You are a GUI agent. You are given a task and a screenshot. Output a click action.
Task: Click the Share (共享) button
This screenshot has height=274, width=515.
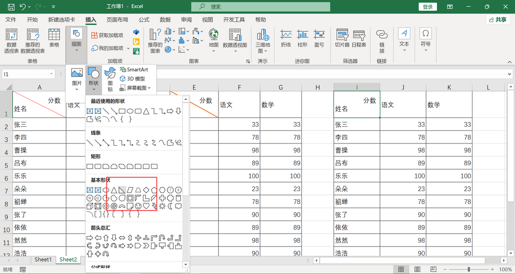coord(498,20)
